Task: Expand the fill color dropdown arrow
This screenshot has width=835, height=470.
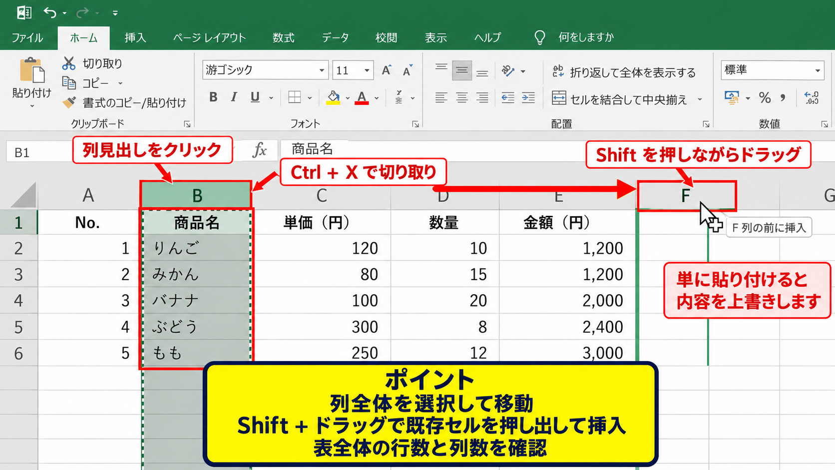Action: [x=348, y=98]
